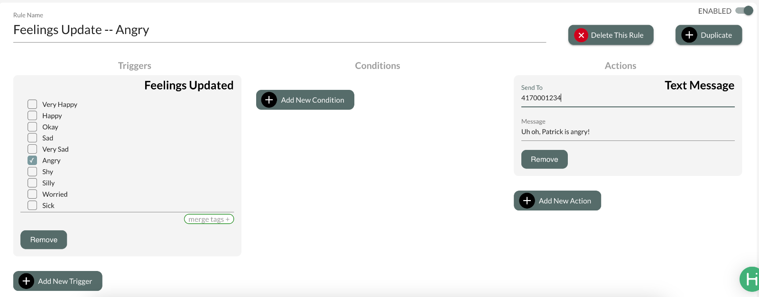Click the plus icon for Add New Trigger
The width and height of the screenshot is (759, 297).
click(26, 281)
